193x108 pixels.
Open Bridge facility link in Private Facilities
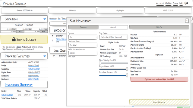coord(33,66)
